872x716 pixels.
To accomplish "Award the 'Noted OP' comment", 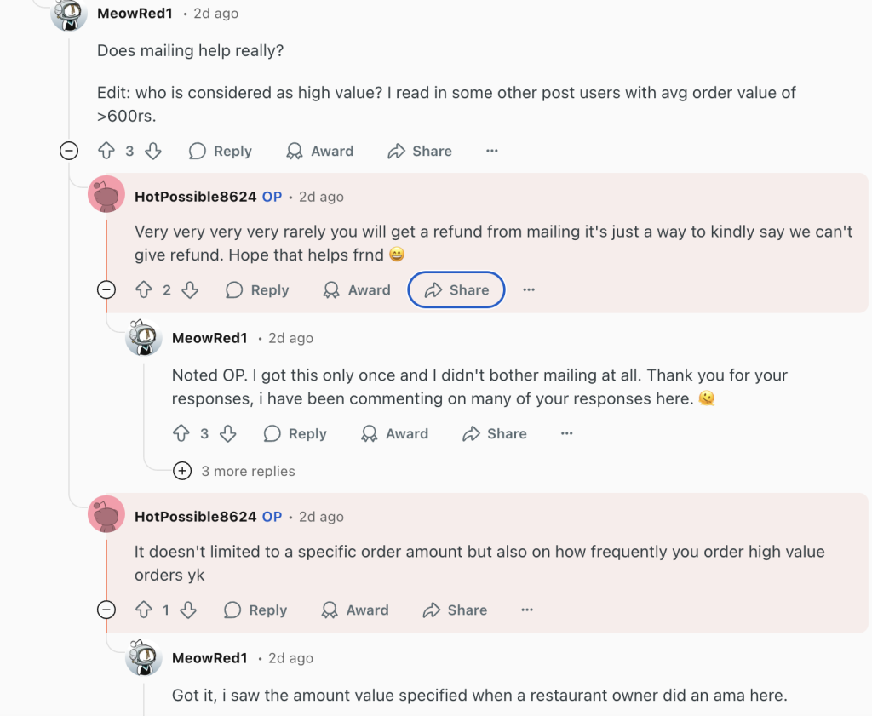I will (394, 433).
